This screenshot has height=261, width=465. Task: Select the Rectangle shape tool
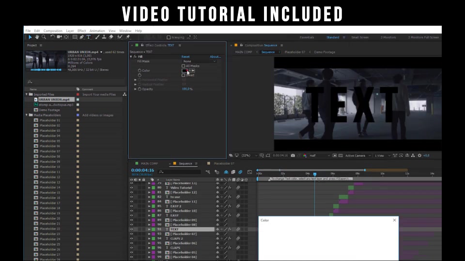point(75,37)
